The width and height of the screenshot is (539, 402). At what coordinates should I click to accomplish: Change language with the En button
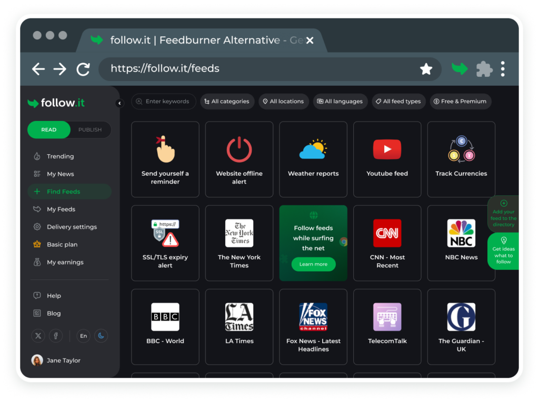click(83, 336)
